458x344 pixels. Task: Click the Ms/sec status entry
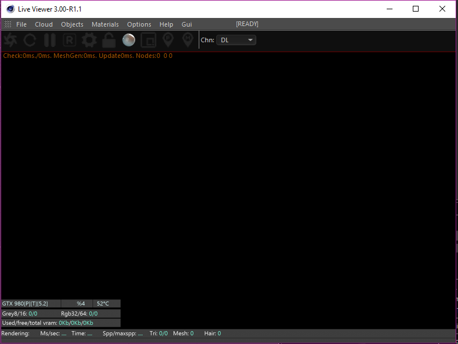point(53,333)
